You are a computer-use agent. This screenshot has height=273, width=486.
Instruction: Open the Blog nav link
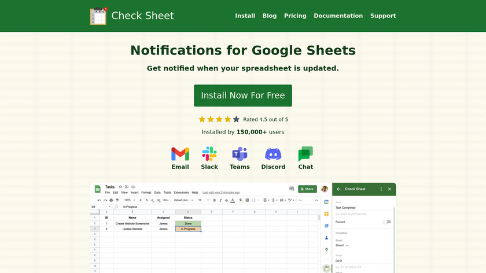click(x=270, y=16)
